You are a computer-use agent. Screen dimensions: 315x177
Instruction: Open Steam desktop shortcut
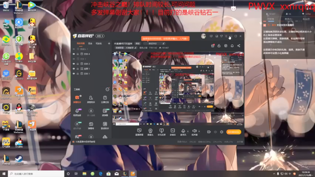click(19, 160)
